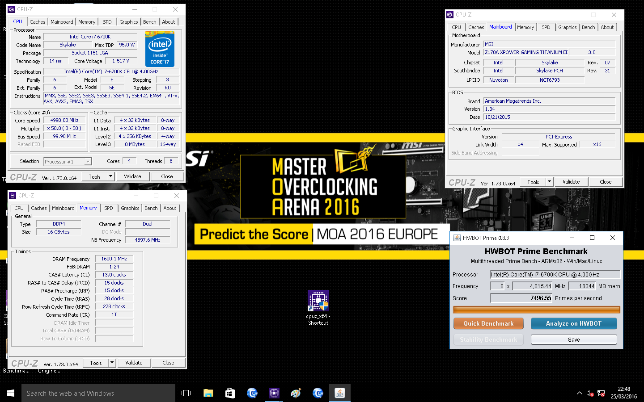This screenshot has width=644, height=402.
Task: Click the HWBOT Processor field
Action: [555, 274]
